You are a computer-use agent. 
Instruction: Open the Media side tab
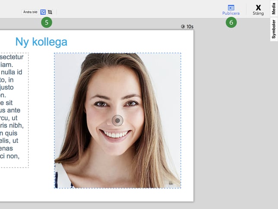click(x=274, y=8)
